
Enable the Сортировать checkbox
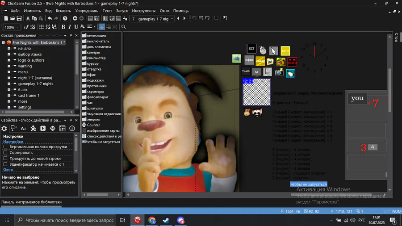pos(5,152)
